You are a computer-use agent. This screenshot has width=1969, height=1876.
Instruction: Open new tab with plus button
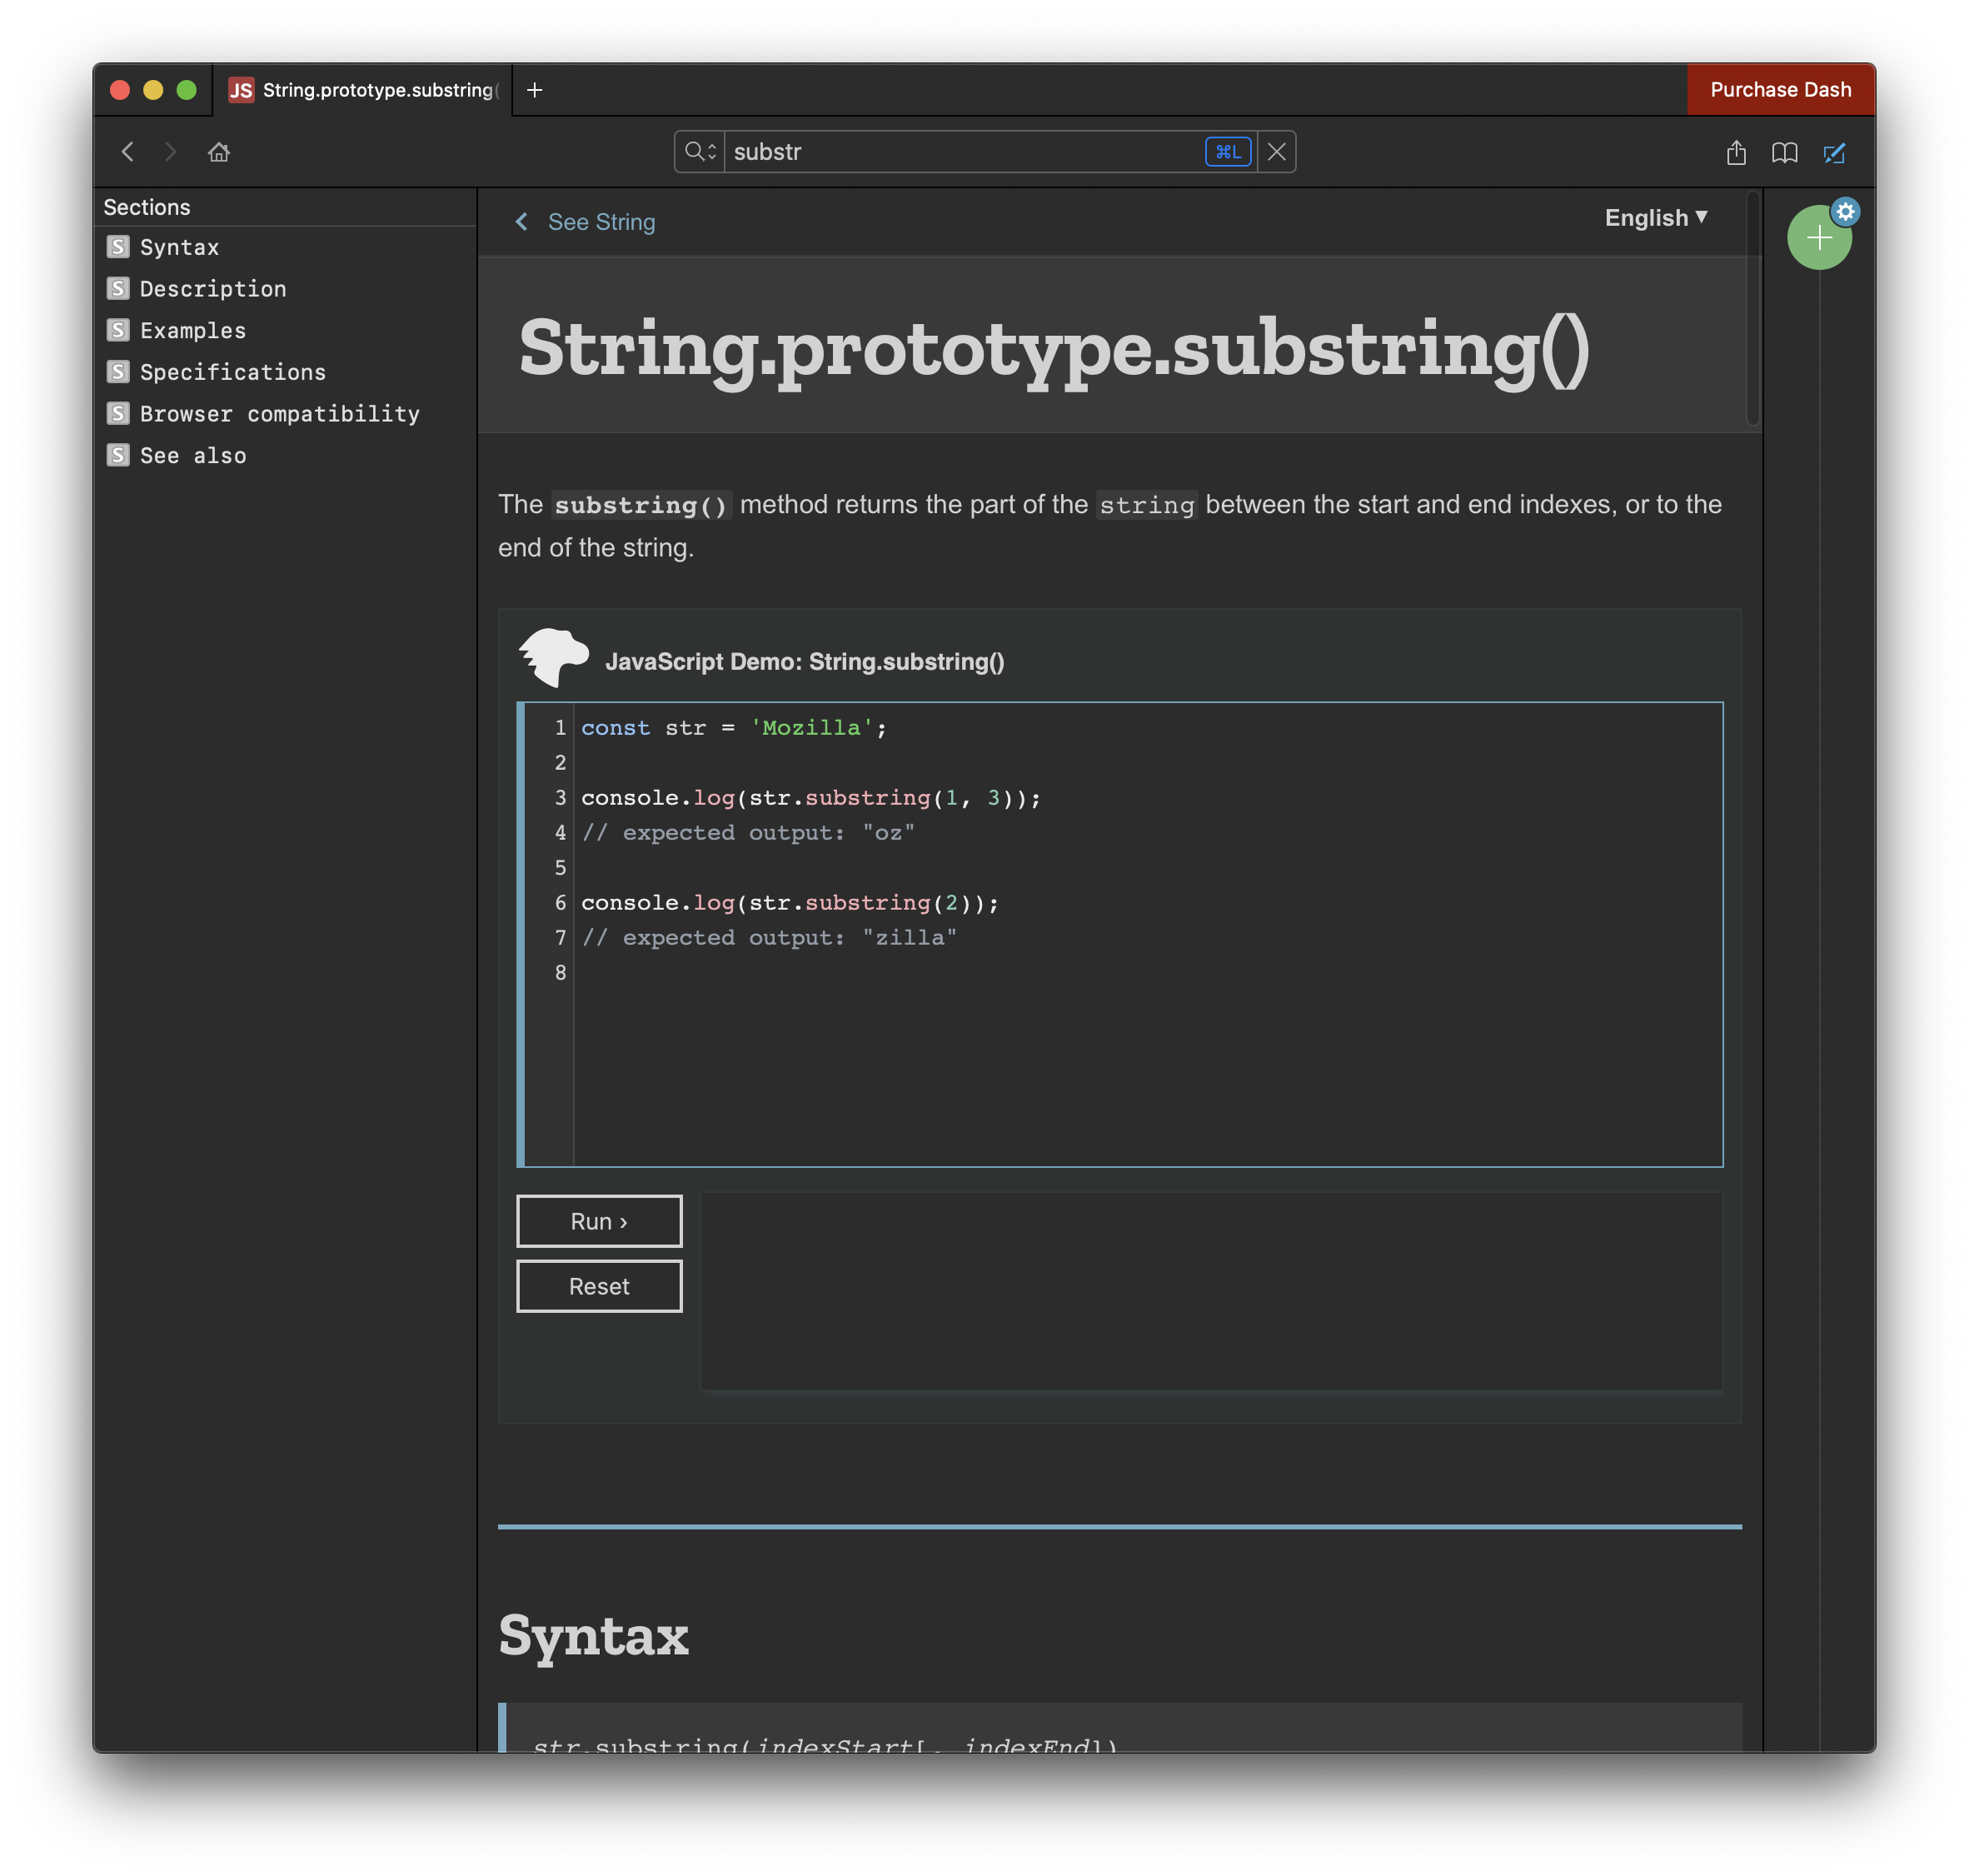coord(535,90)
